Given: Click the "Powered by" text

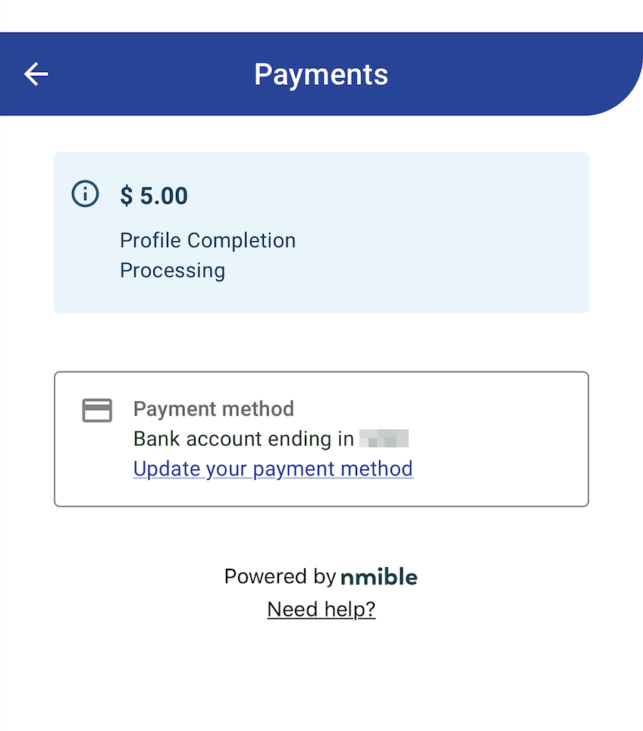Looking at the screenshot, I should 279,577.
